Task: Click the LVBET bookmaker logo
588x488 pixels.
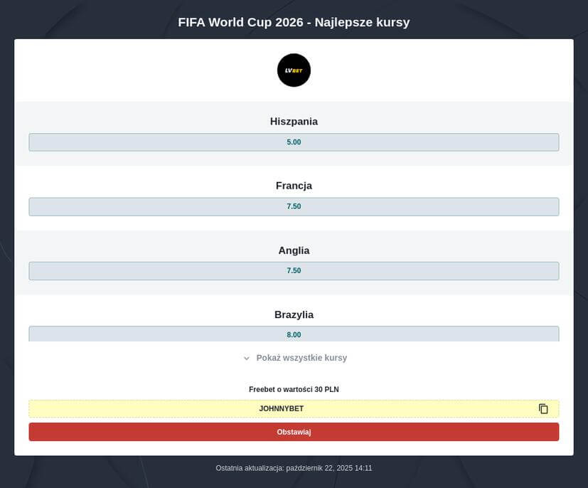Action: pyautogui.click(x=294, y=70)
